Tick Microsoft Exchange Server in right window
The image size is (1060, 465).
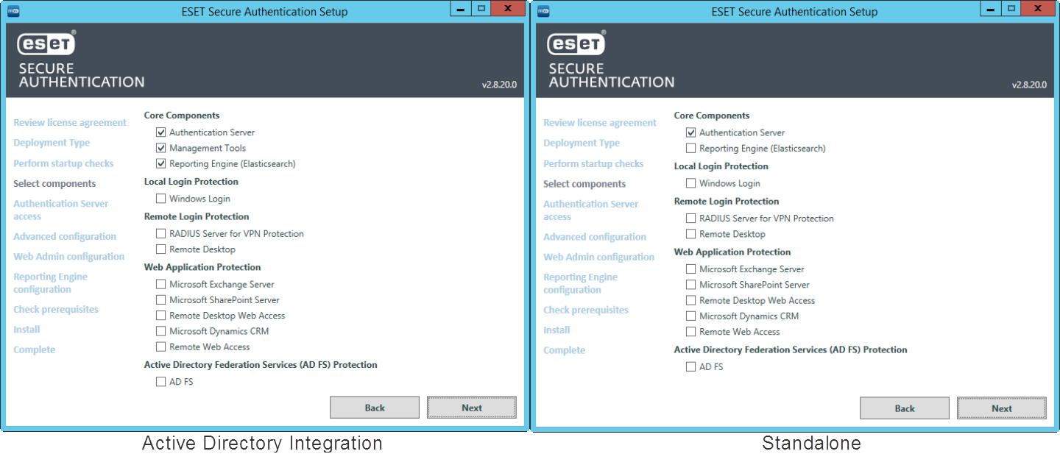[690, 269]
